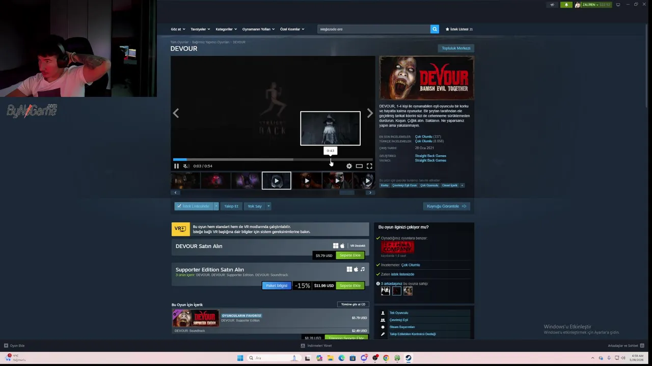Screen dimensions: 652x366
Task: Click the yellow VR support icon
Action: coord(180,229)
